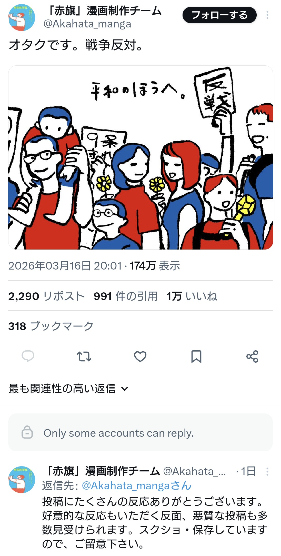
Task: Expand 最も関連性の高い返信 sort dropdown
Action: pos(68,388)
